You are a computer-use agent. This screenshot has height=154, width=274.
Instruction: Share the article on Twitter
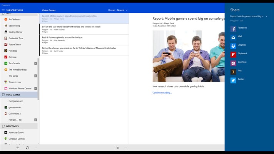pos(233,80)
